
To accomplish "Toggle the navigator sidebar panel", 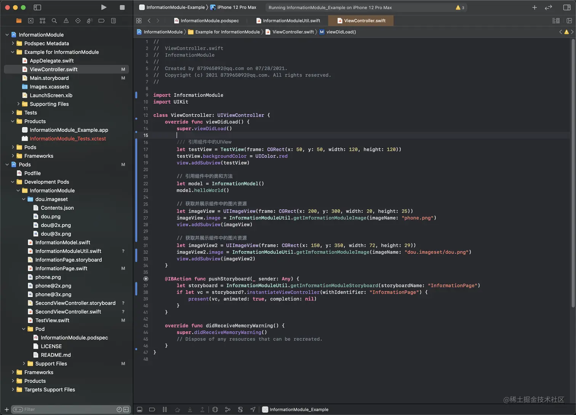I will click(37, 7).
